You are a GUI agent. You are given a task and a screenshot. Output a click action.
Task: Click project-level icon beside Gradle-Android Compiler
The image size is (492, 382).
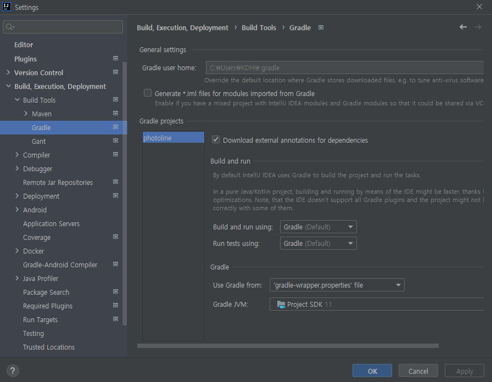click(x=115, y=264)
